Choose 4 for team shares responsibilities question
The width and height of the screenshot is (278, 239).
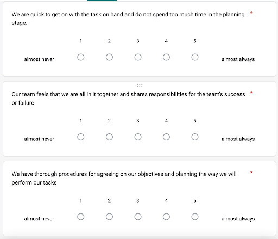click(166, 137)
